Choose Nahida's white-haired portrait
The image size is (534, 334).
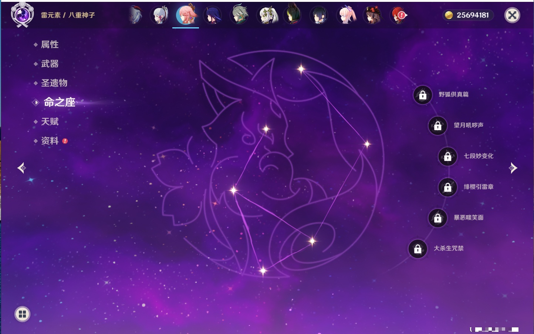pos(266,16)
